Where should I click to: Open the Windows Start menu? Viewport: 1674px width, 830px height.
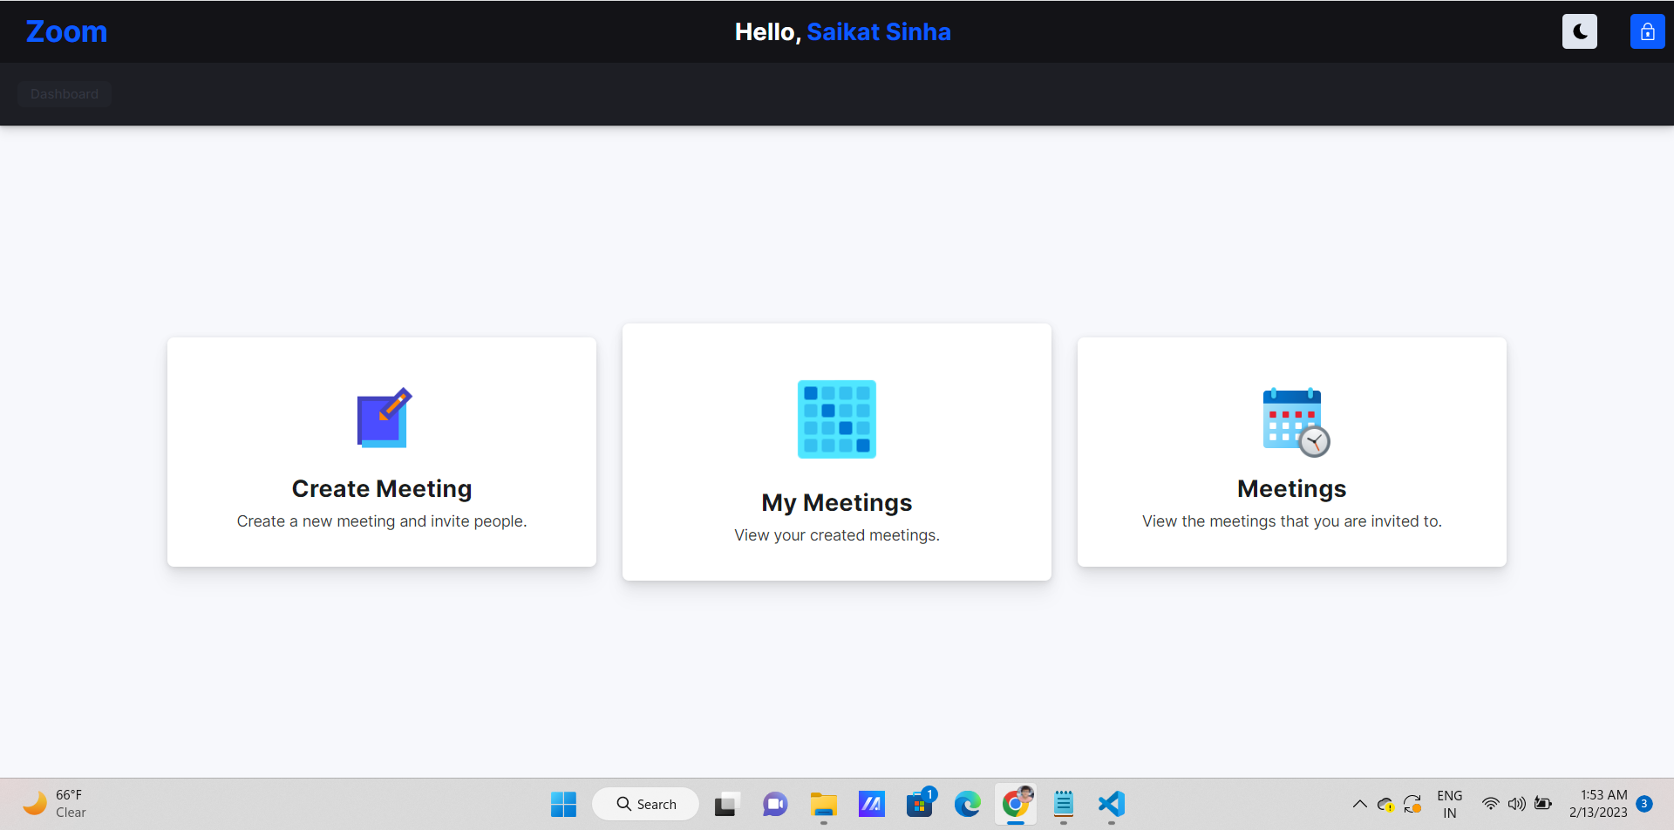pyautogui.click(x=563, y=804)
